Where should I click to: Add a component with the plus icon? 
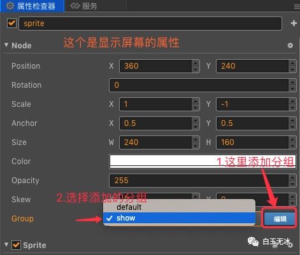coord(294,24)
